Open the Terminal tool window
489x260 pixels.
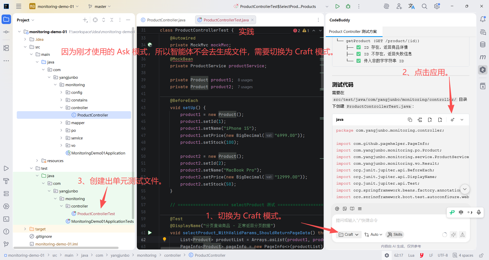(x=6, y=219)
